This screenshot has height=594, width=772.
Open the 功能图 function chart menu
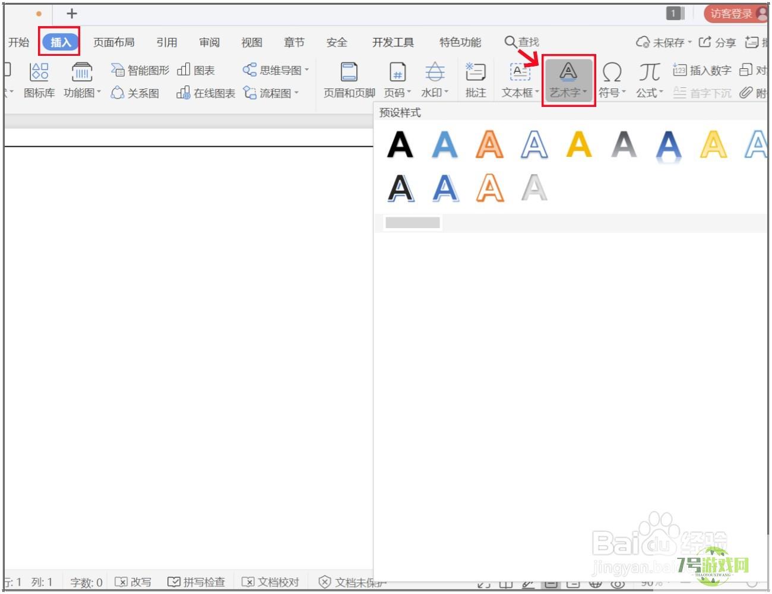click(82, 80)
